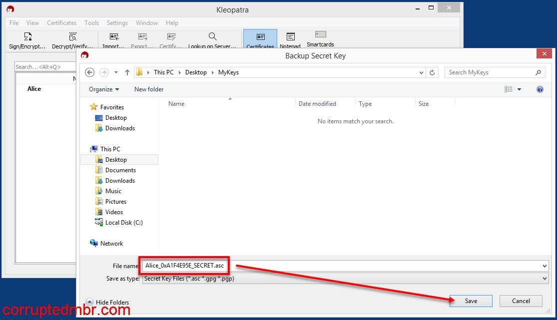
Task: Open the Settings menu
Action: pyautogui.click(x=117, y=22)
